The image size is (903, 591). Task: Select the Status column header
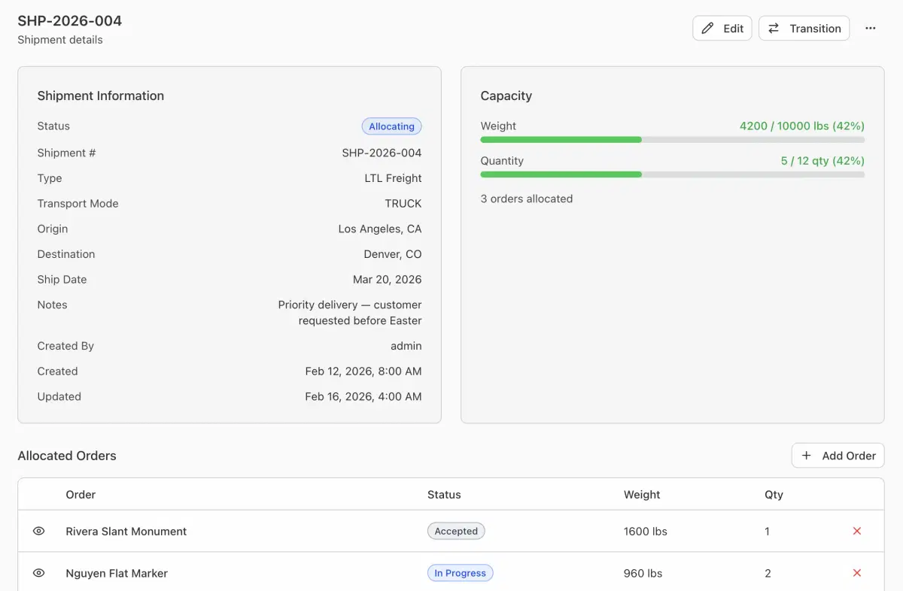(444, 495)
